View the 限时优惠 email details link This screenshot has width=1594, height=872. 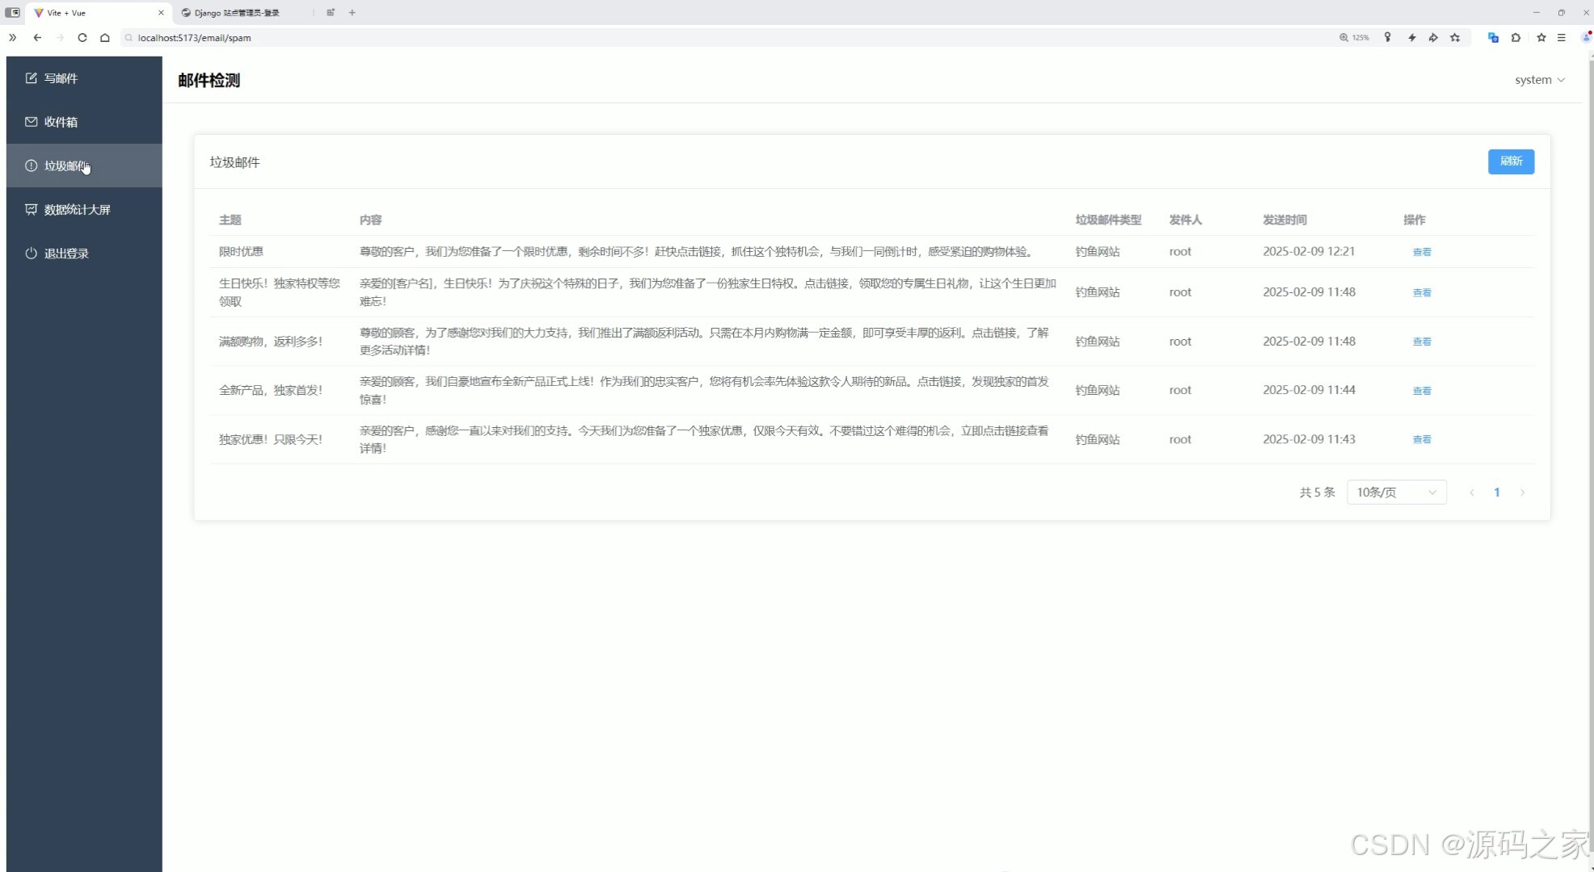pyautogui.click(x=1421, y=252)
